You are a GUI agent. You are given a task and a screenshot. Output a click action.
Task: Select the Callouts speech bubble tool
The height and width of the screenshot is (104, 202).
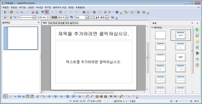[74, 96]
